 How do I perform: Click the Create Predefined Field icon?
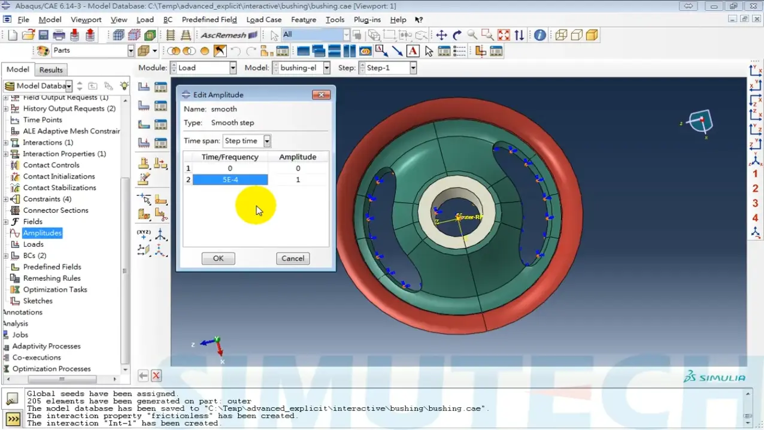(x=144, y=125)
